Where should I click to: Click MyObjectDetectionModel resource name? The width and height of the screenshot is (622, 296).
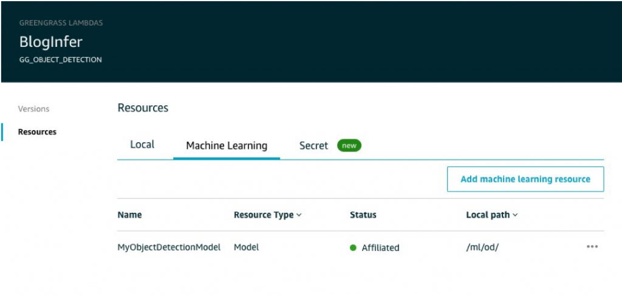tap(169, 247)
